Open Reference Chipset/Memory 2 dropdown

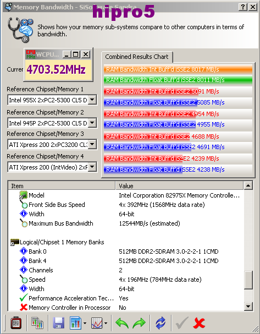(x=92, y=123)
